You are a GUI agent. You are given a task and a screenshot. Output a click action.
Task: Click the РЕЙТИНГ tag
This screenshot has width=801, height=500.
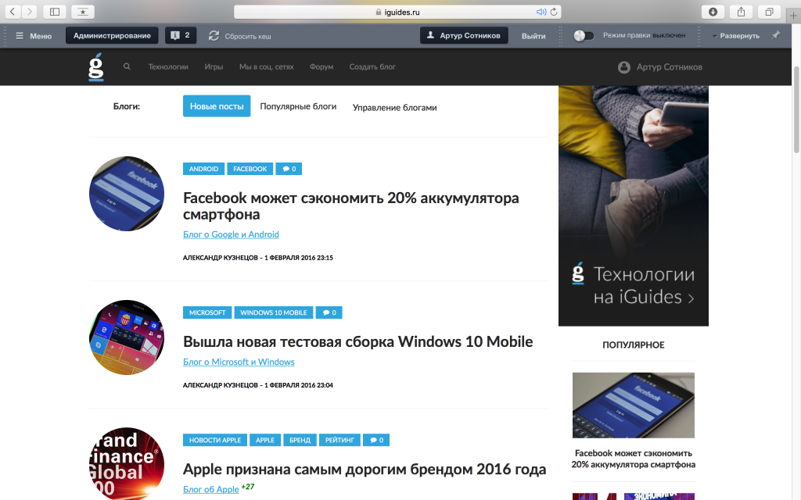(x=339, y=440)
